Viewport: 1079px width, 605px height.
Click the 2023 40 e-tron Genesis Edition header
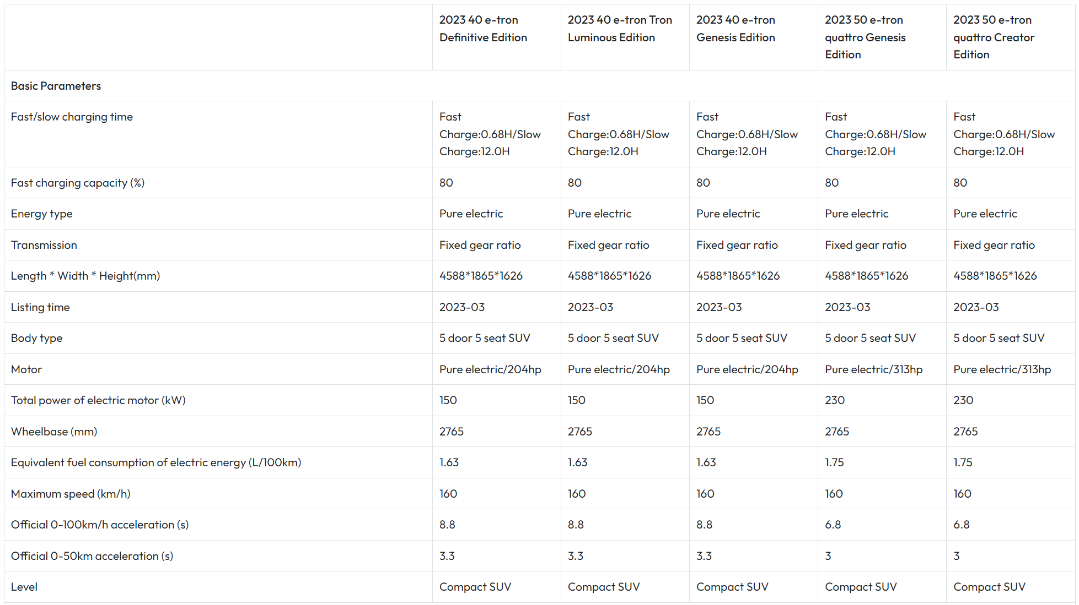[x=736, y=29]
